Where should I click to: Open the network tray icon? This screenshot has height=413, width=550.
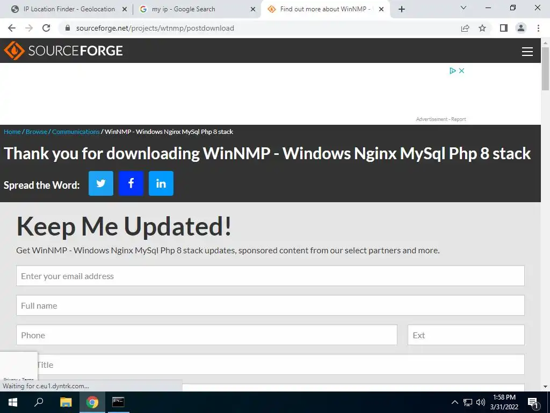[x=468, y=402]
